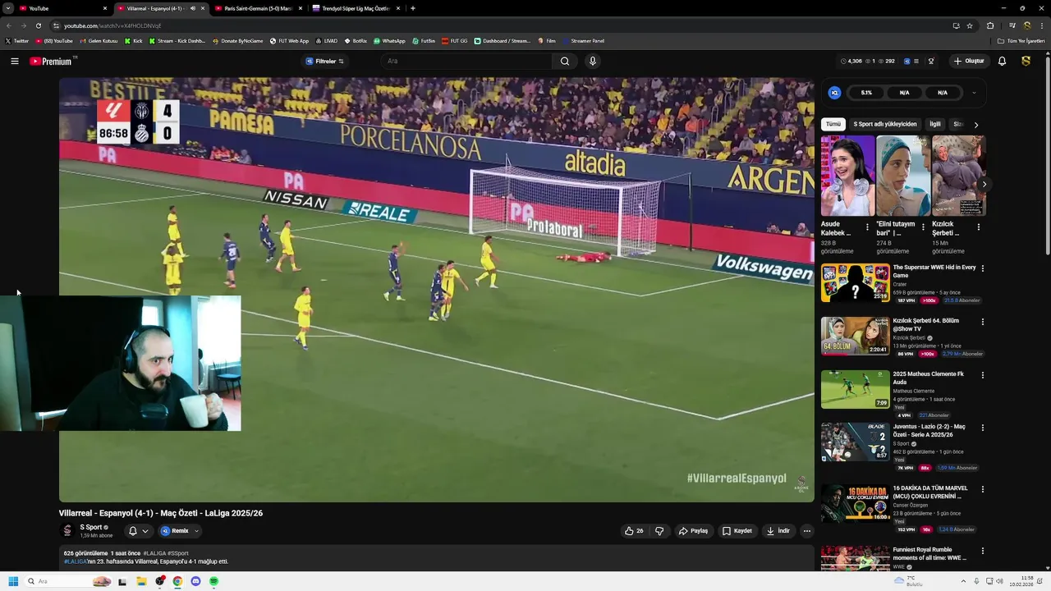
Task: Show more chips with the right arrow
Action: (976, 125)
